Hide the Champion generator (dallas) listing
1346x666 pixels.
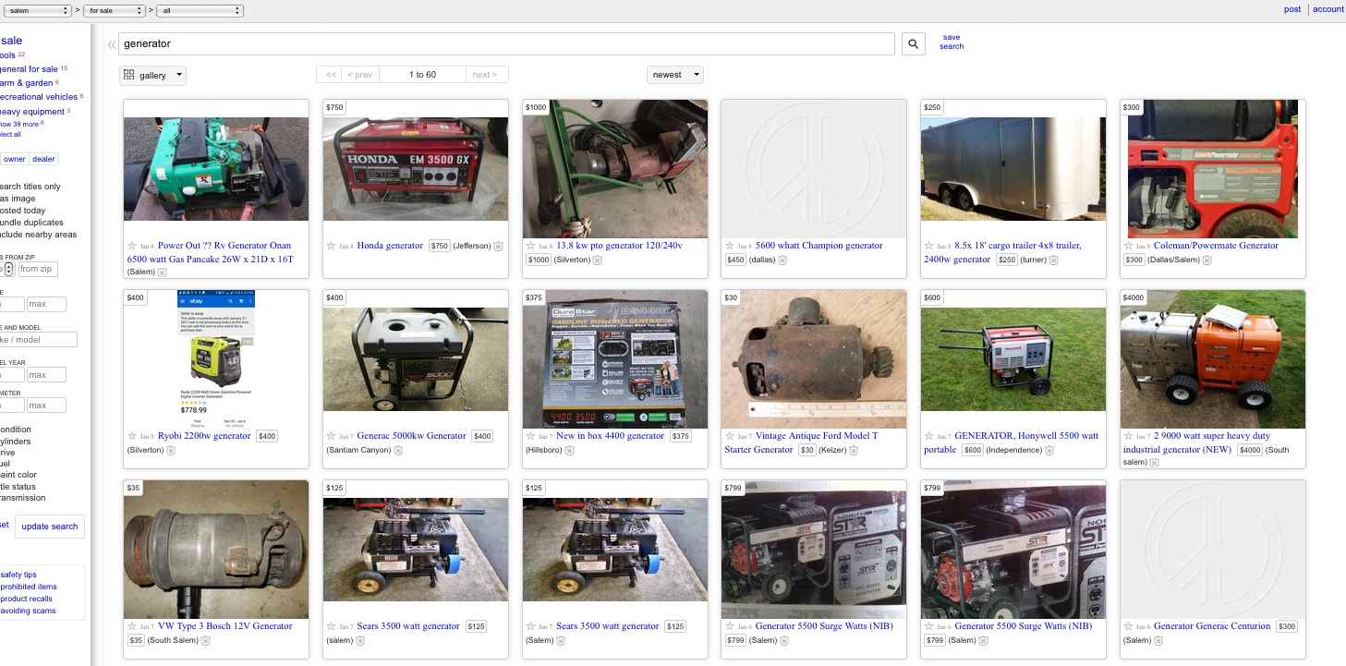click(x=782, y=260)
